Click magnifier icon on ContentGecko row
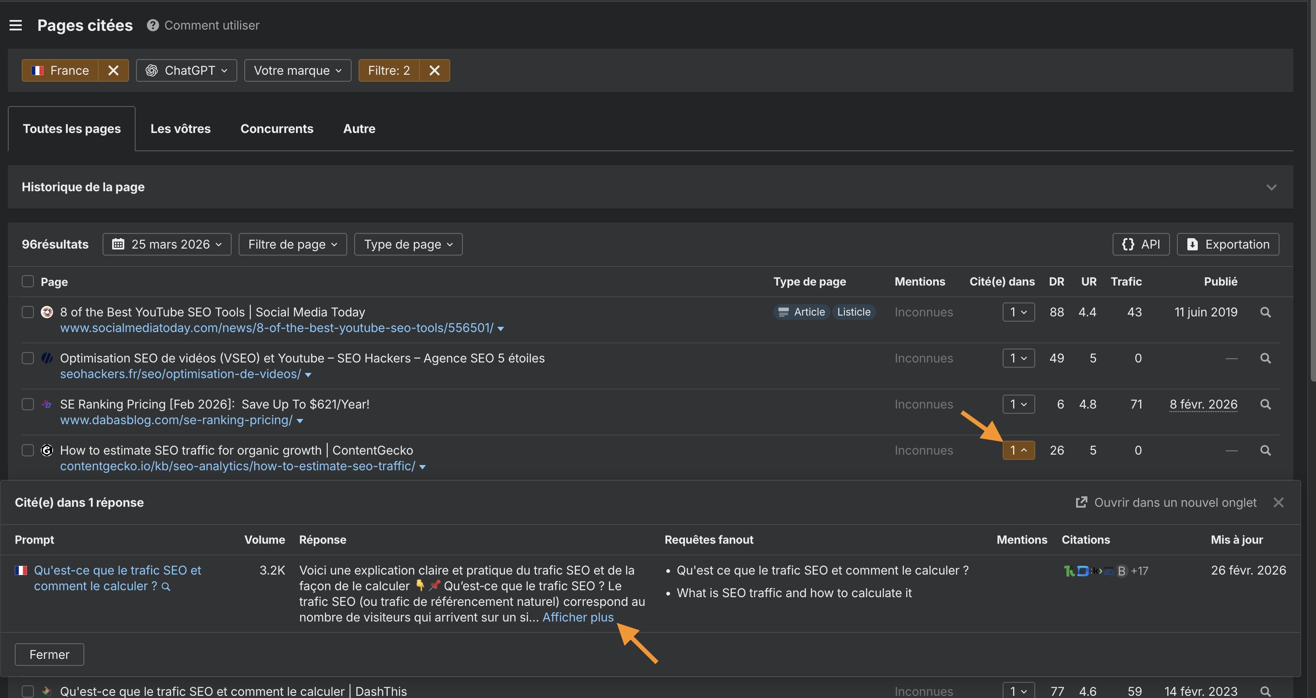Image resolution: width=1316 pixels, height=698 pixels. click(x=1265, y=450)
